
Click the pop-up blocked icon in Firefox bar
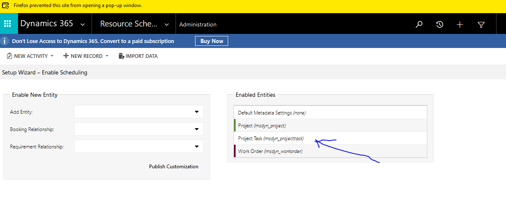(5, 6)
